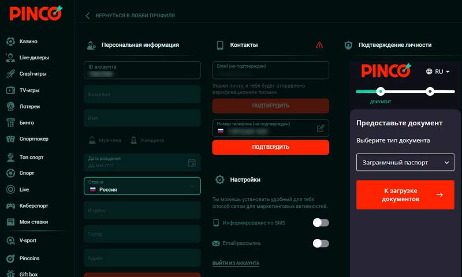
Task: Open Казино in the sidebar menu
Action: click(x=28, y=42)
